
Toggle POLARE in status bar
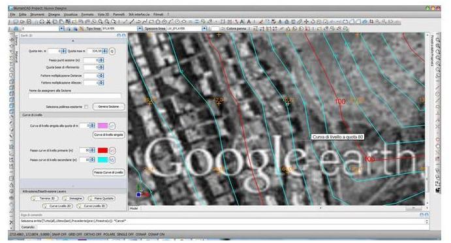click(x=109, y=235)
